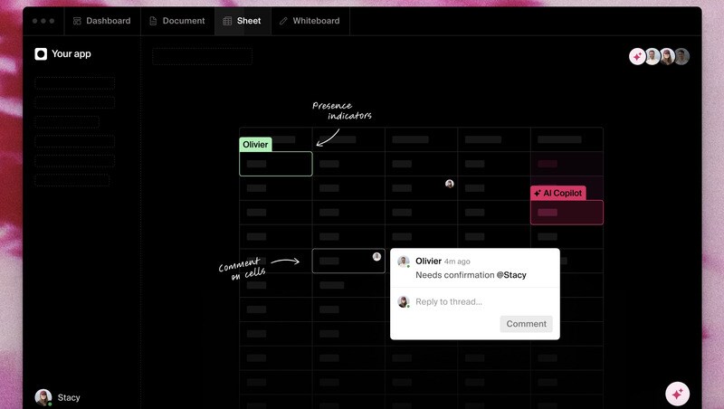
Task: Select the Sheet tab
Action: click(242, 21)
